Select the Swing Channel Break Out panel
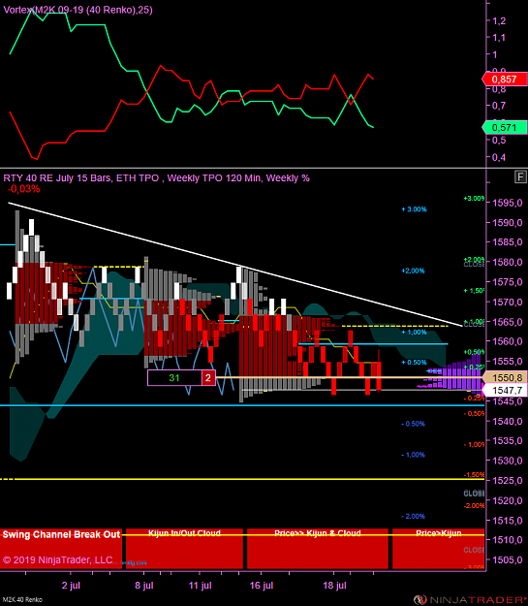 pyautogui.click(x=61, y=549)
